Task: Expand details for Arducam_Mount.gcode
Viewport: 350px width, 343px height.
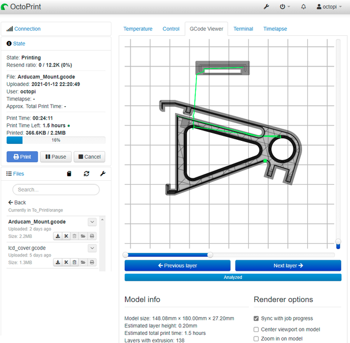Action: 92,222
